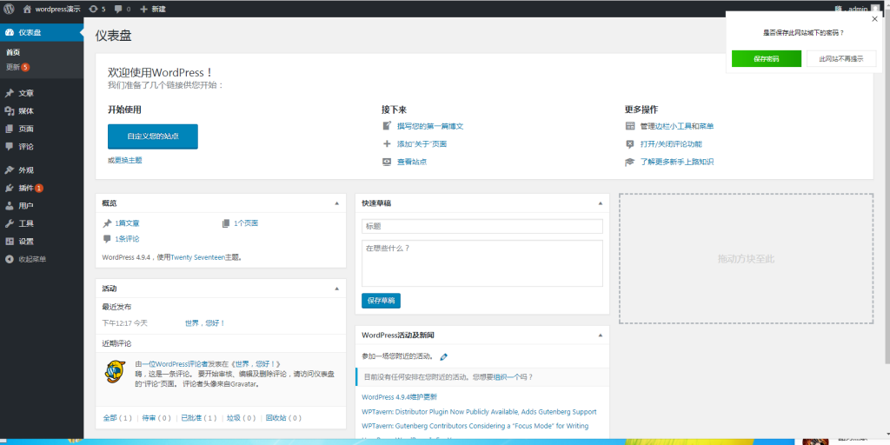
Task: Click the green 保存密码 button
Action: pyautogui.click(x=767, y=58)
